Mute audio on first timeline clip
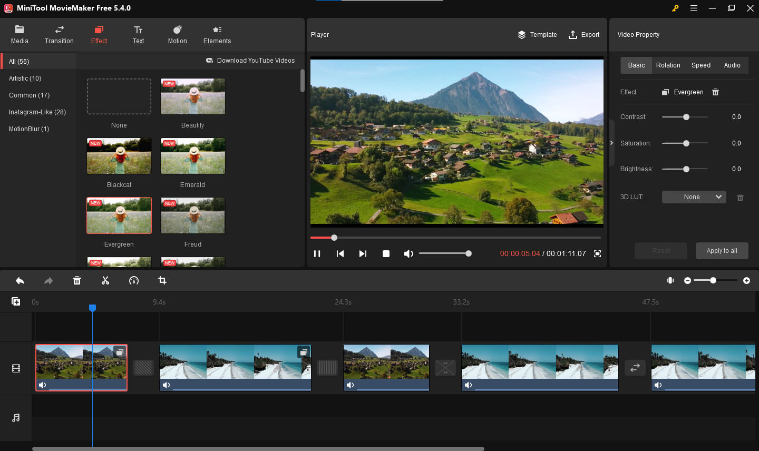 pyautogui.click(x=43, y=385)
